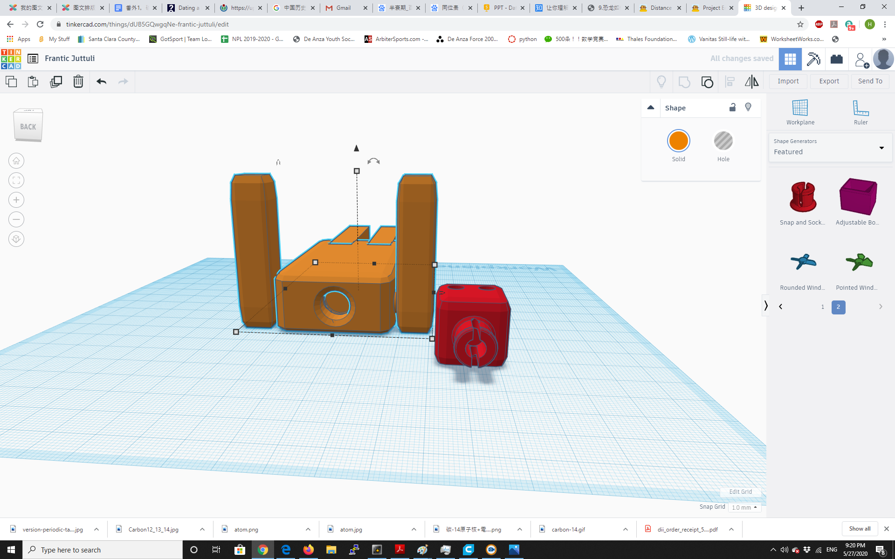Open the design list menu icon

click(x=33, y=59)
